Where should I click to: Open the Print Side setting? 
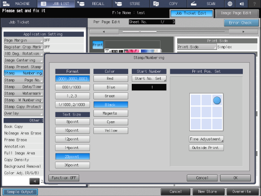pyautogui.click(x=197, y=47)
